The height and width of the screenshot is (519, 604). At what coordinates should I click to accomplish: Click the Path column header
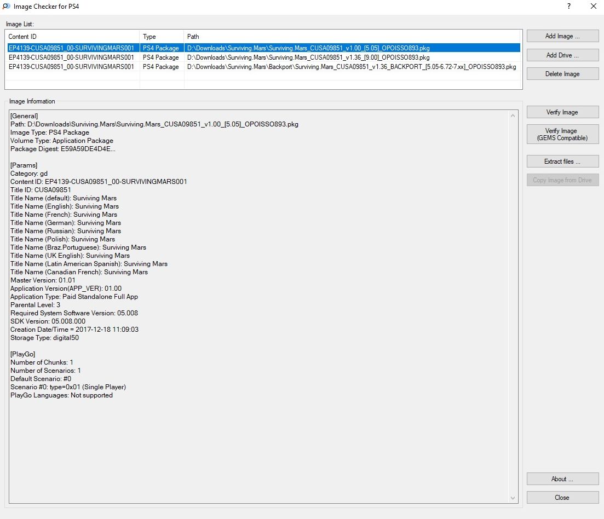pyautogui.click(x=352, y=37)
